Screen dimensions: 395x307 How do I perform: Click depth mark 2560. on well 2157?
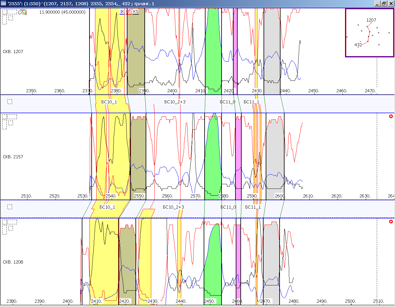click(x=167, y=196)
